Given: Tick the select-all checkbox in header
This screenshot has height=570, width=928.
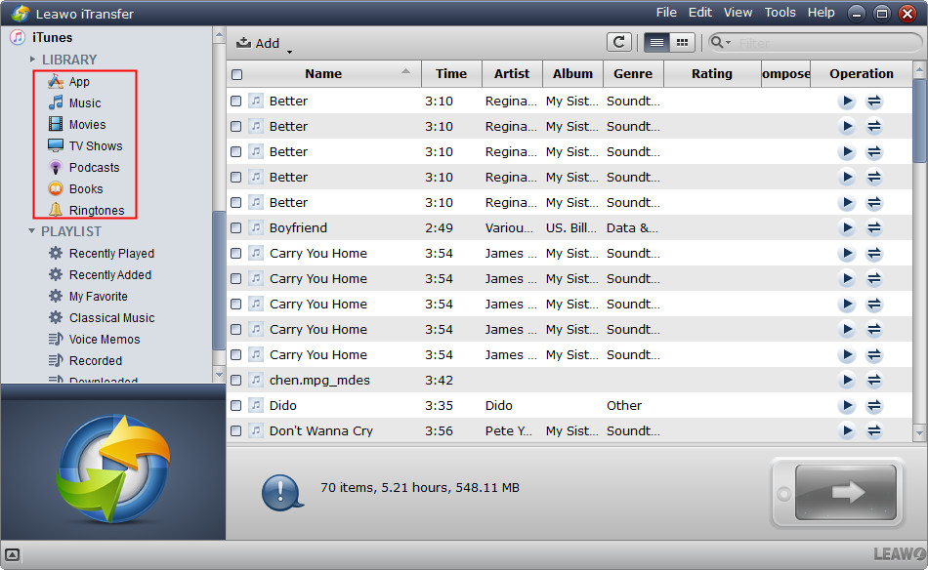Looking at the screenshot, I should 236,74.
